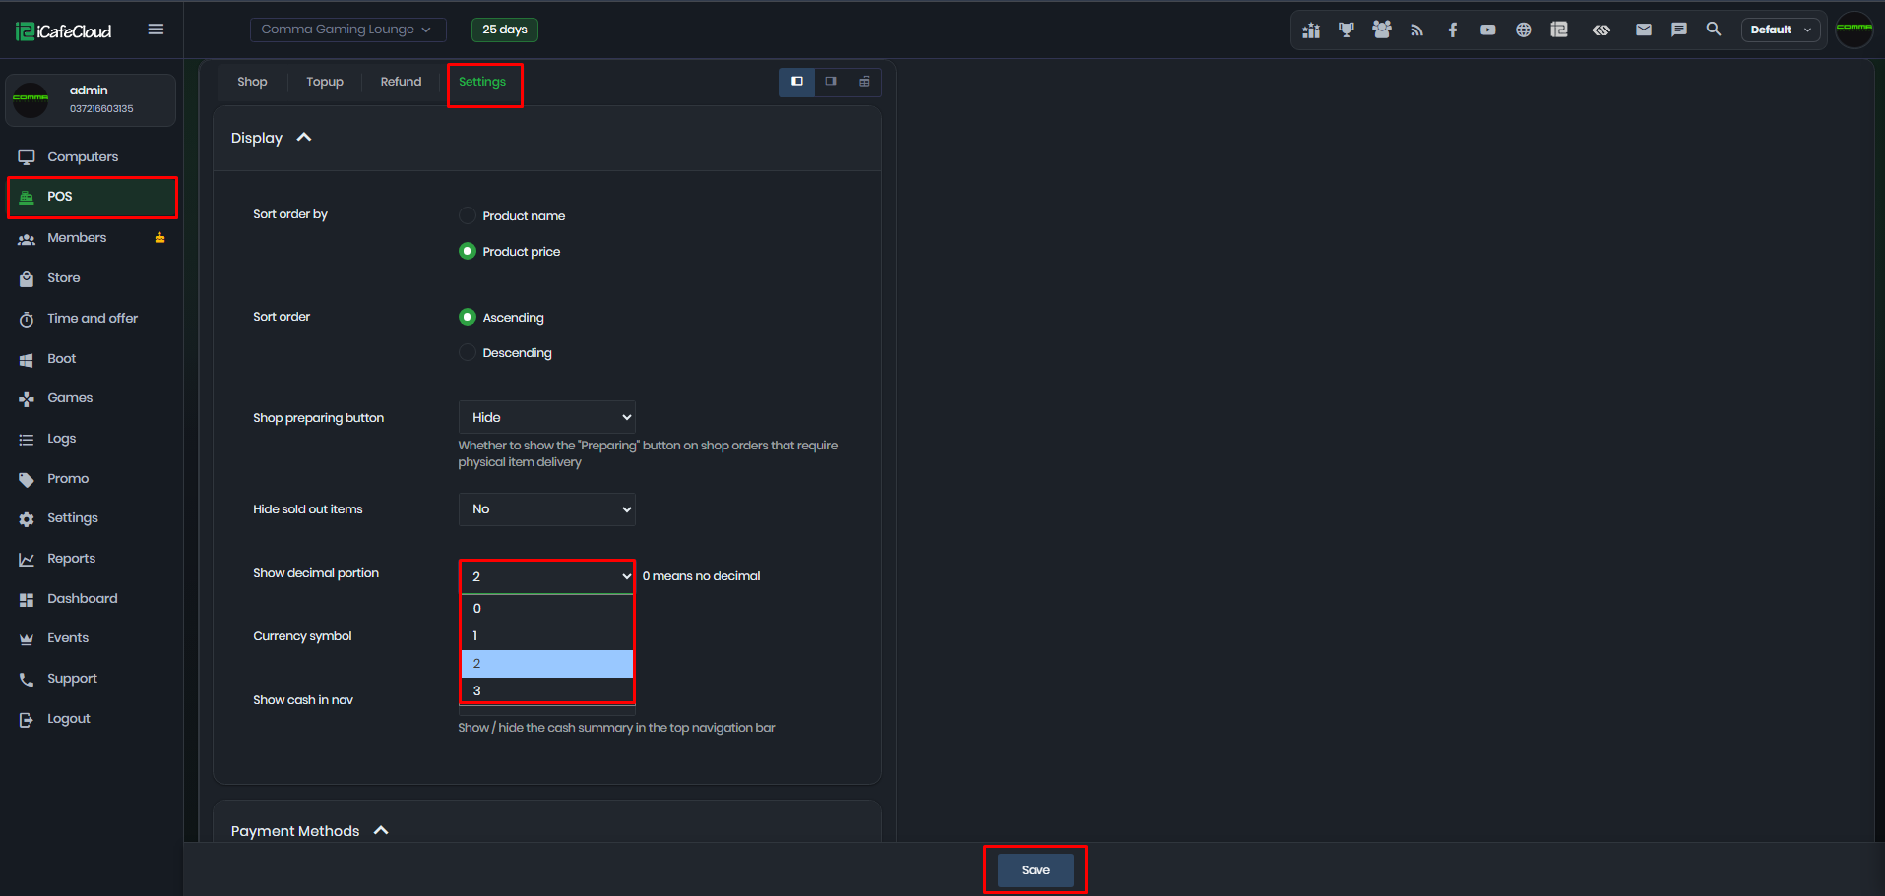Open Logs in the sidebar
The width and height of the screenshot is (1885, 896).
coord(92,439)
